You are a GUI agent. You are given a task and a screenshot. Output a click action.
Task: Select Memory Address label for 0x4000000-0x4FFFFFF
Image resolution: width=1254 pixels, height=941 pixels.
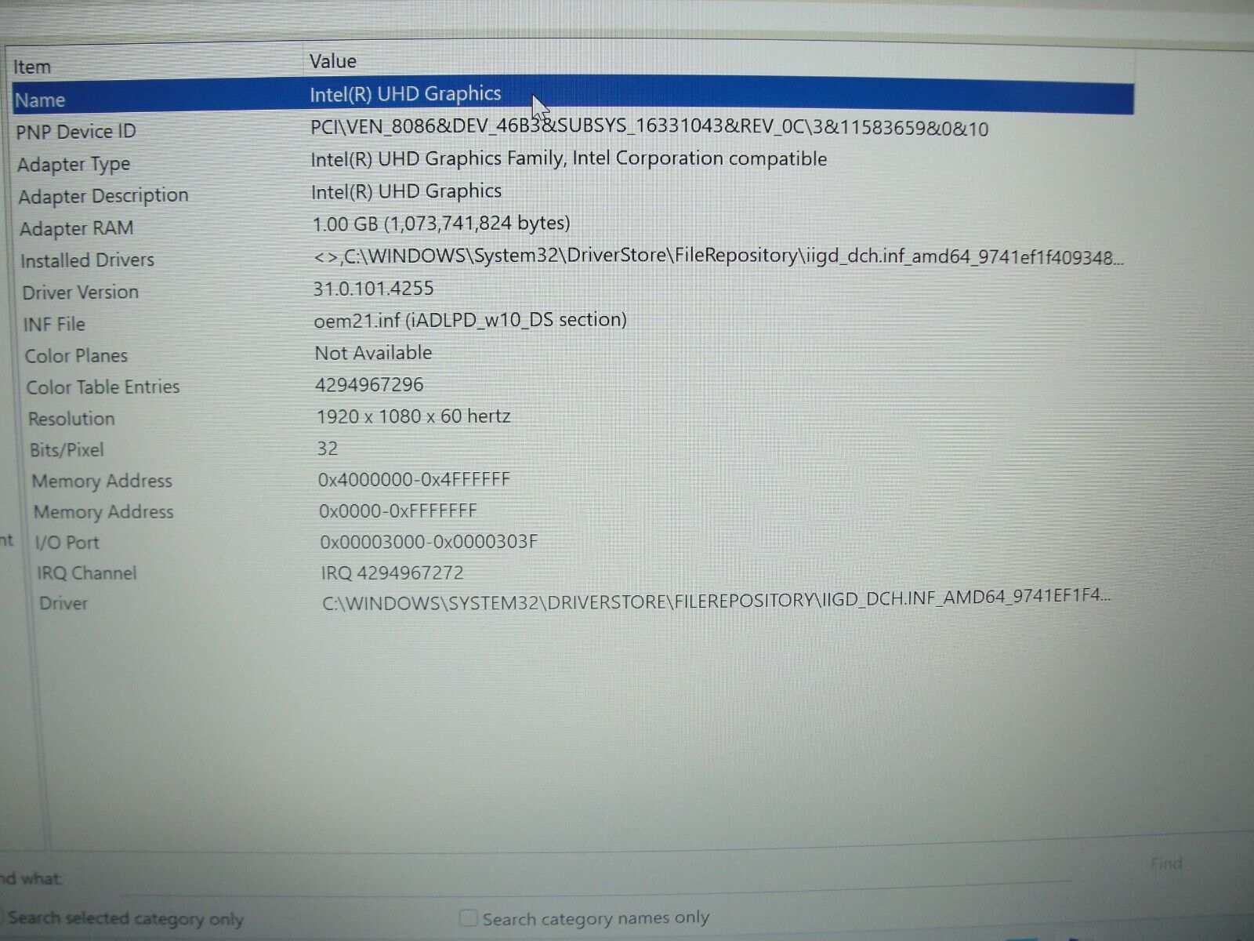[102, 481]
